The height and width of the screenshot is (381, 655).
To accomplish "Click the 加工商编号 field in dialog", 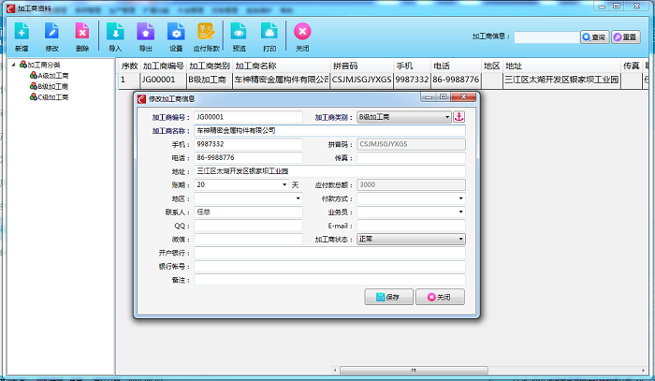I will [248, 117].
